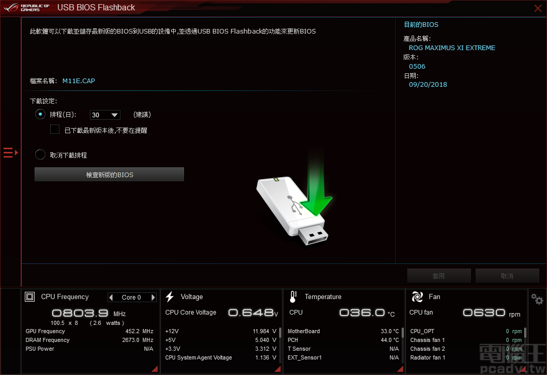Click the Voltage lightning bolt icon
The height and width of the screenshot is (375, 547).
pyautogui.click(x=170, y=296)
